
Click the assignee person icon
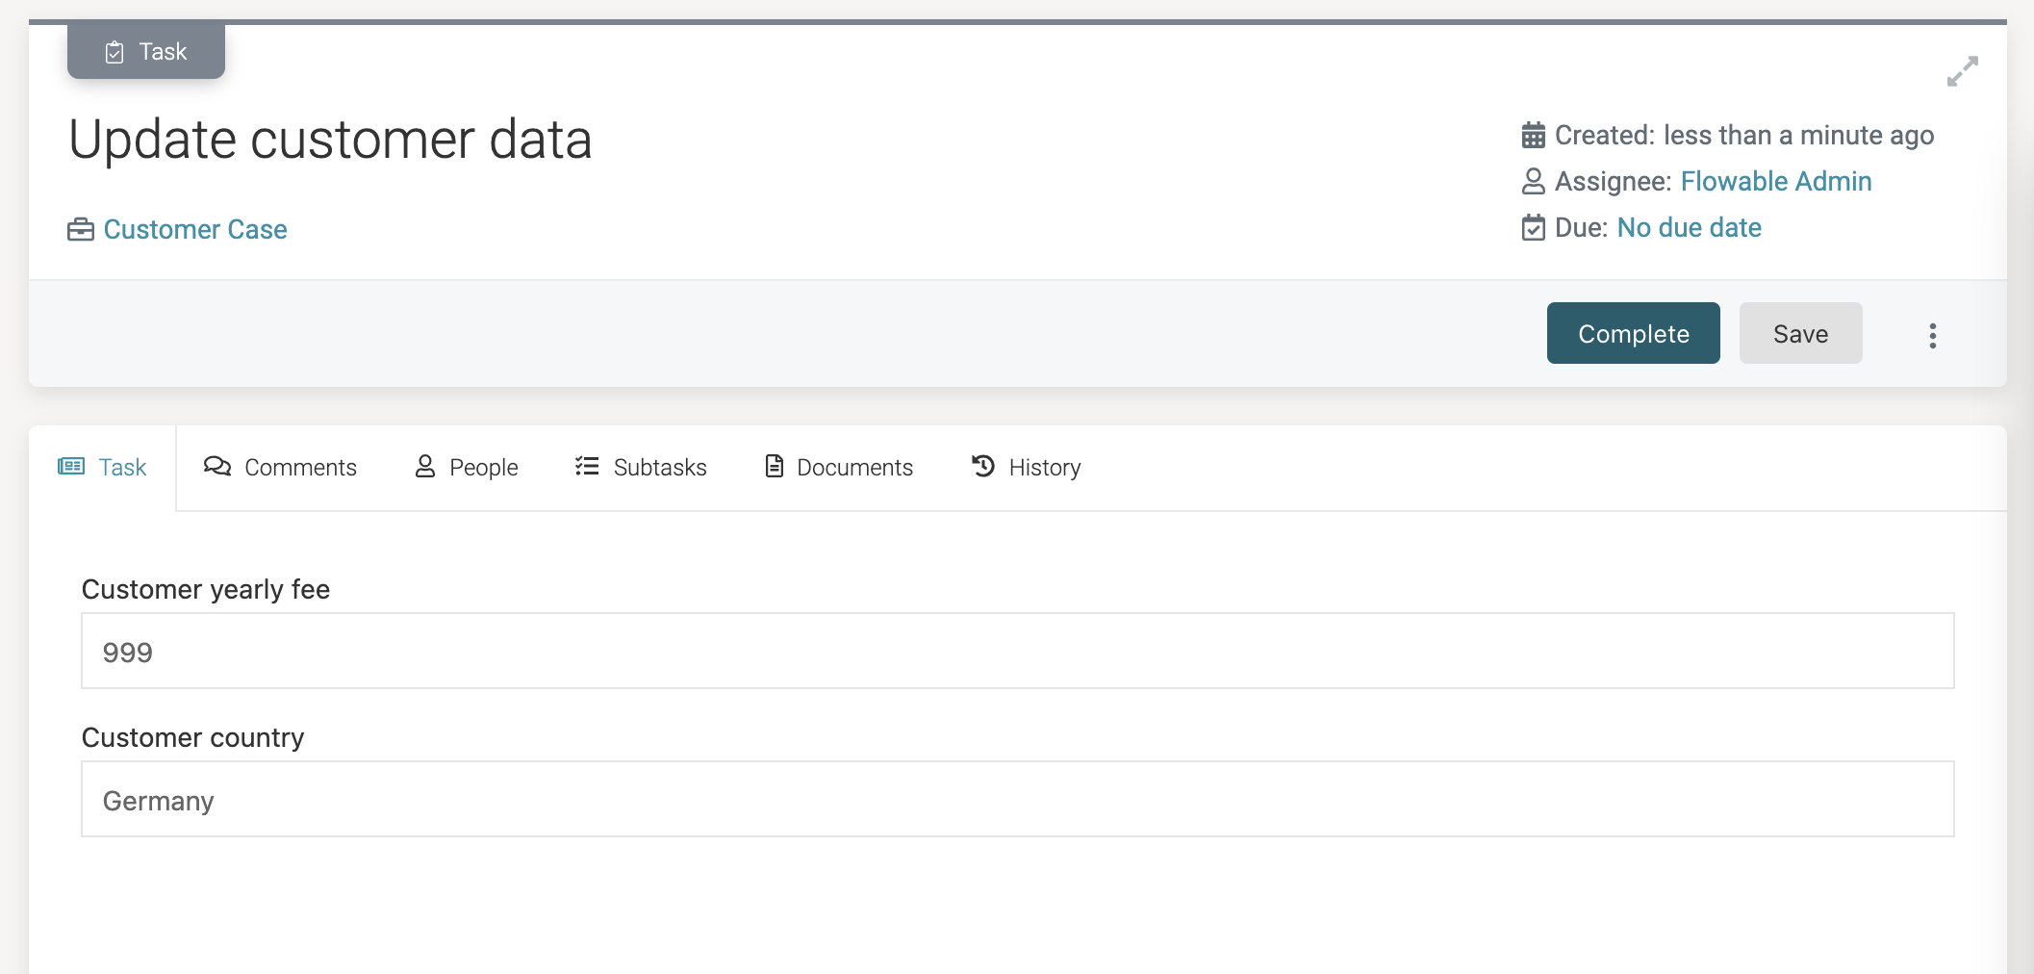(x=1534, y=180)
